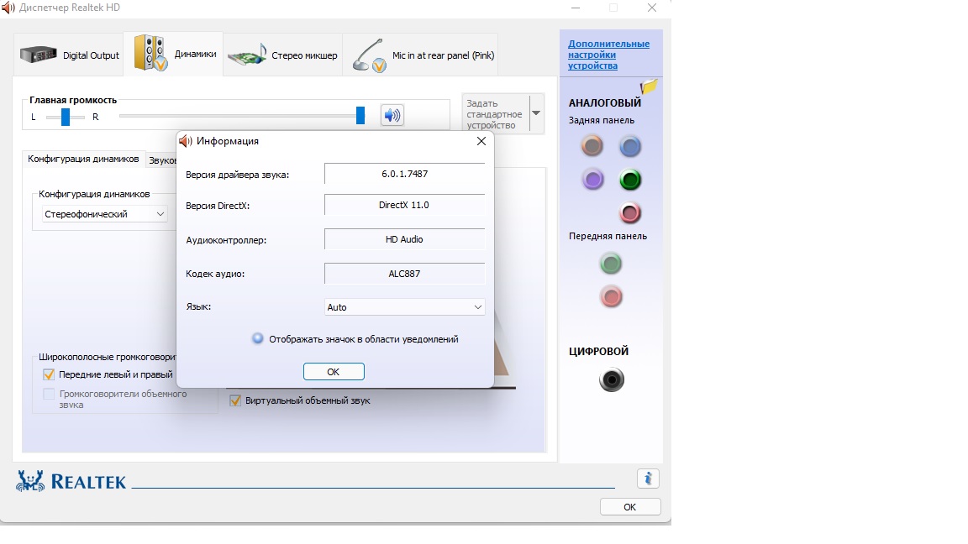The width and height of the screenshot is (968, 544).
Task: Switch to the Стерео микшер tab
Action: click(x=282, y=55)
